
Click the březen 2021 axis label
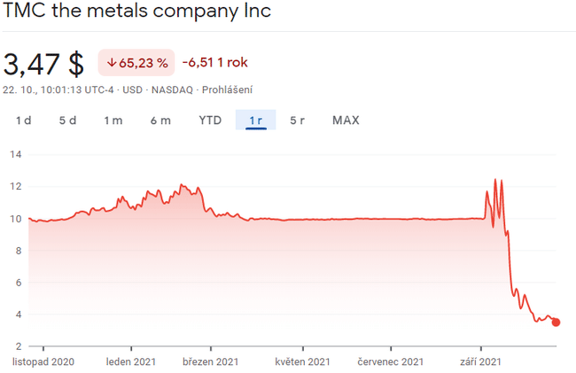(x=211, y=361)
